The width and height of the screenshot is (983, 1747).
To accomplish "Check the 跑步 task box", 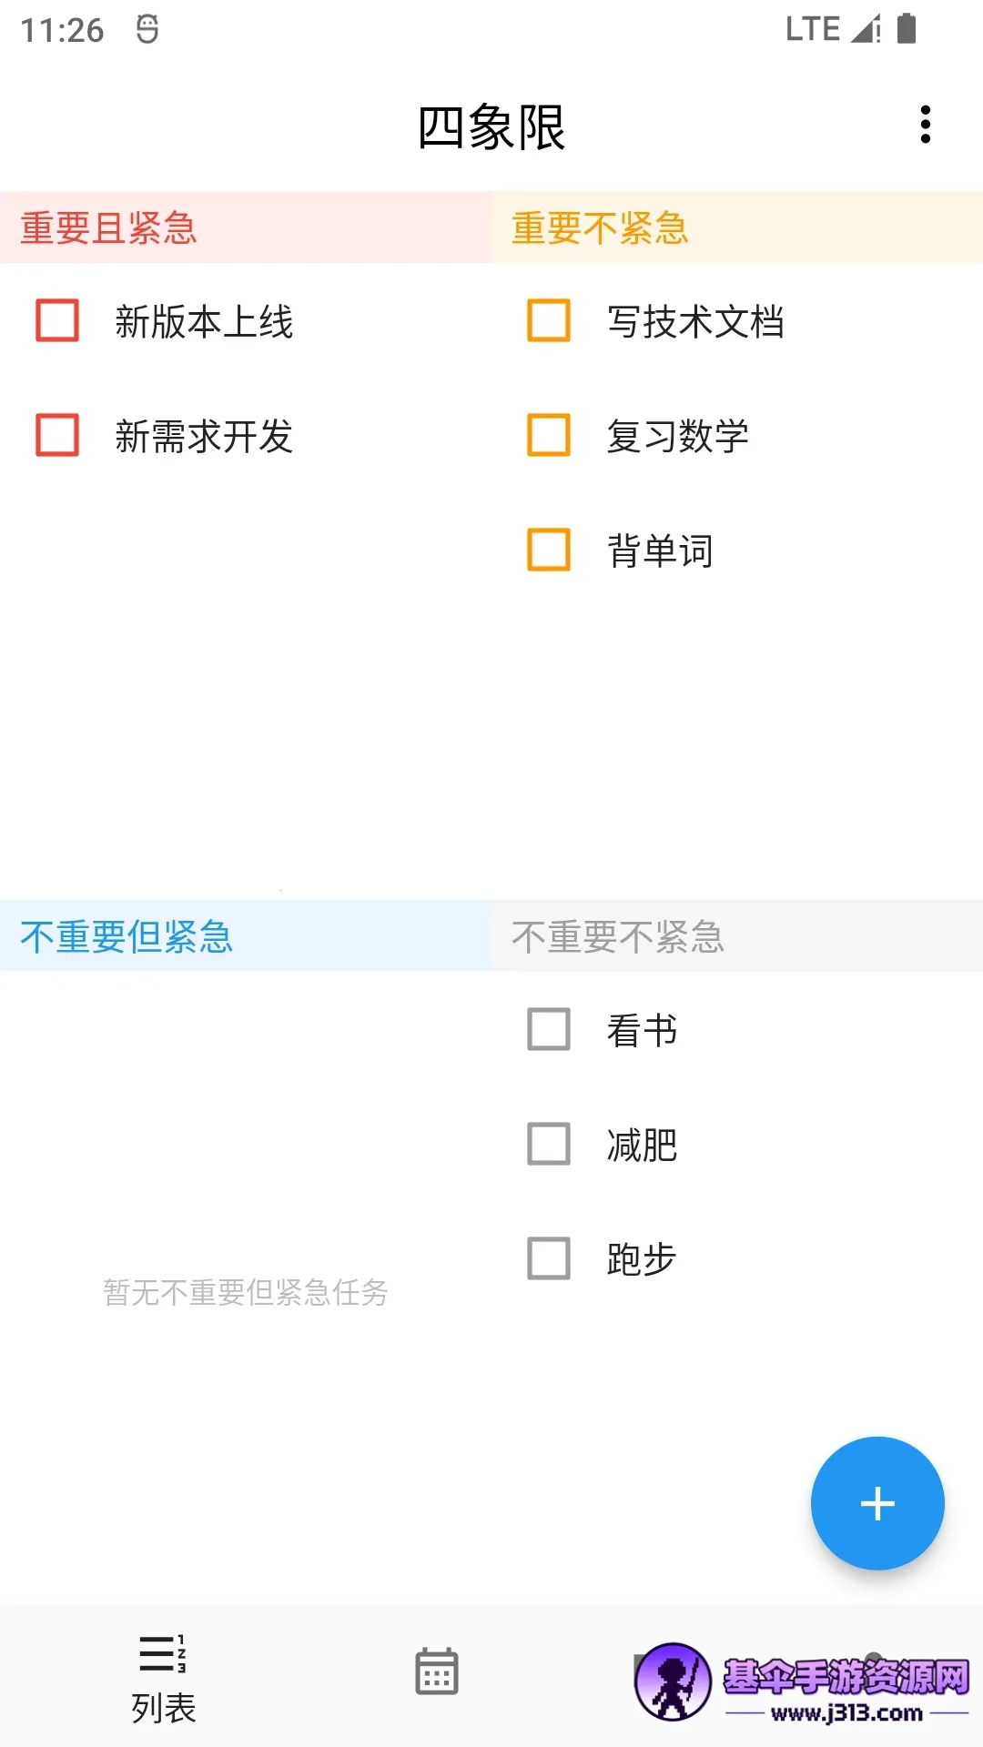I will point(549,1258).
